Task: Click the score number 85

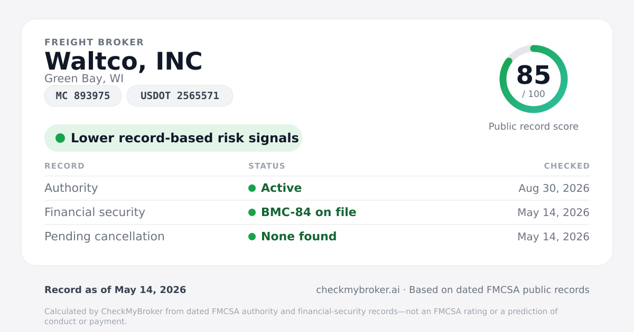Action: point(534,75)
